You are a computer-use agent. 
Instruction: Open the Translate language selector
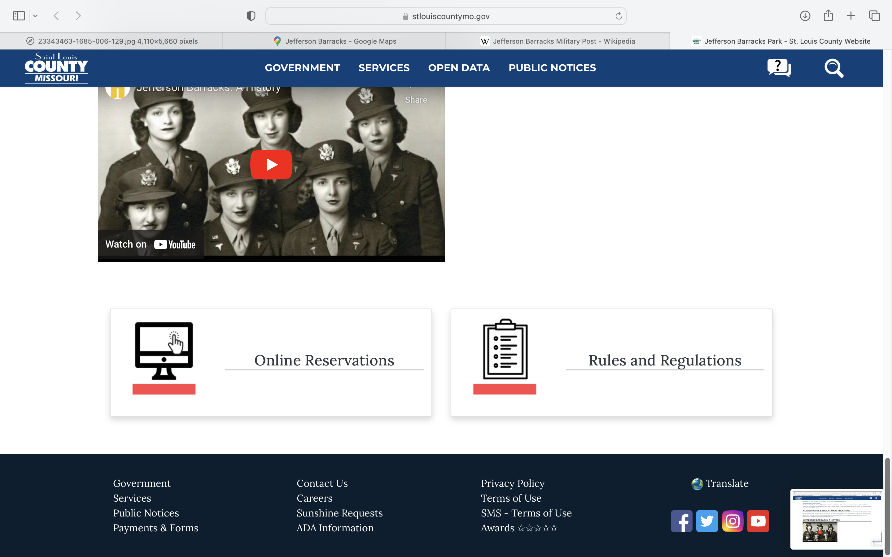(x=720, y=483)
